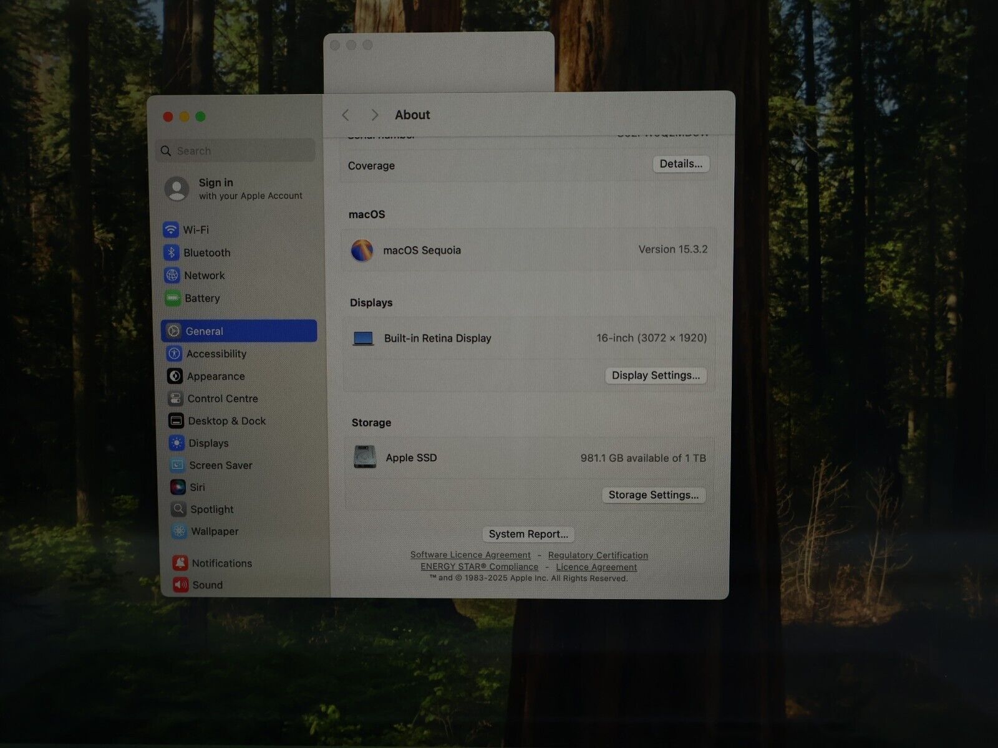
Task: Select the Desktop & Dock icon
Action: tap(177, 421)
